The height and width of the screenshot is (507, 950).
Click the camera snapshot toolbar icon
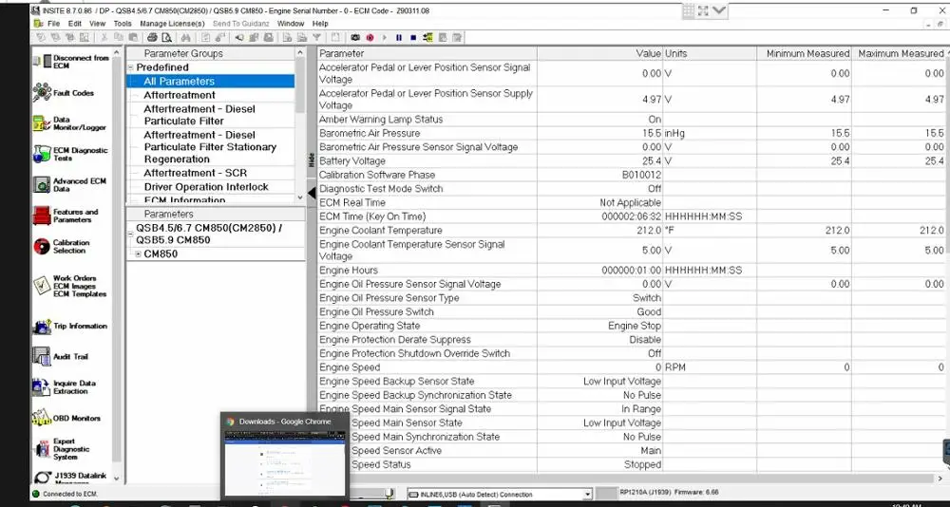point(355,38)
